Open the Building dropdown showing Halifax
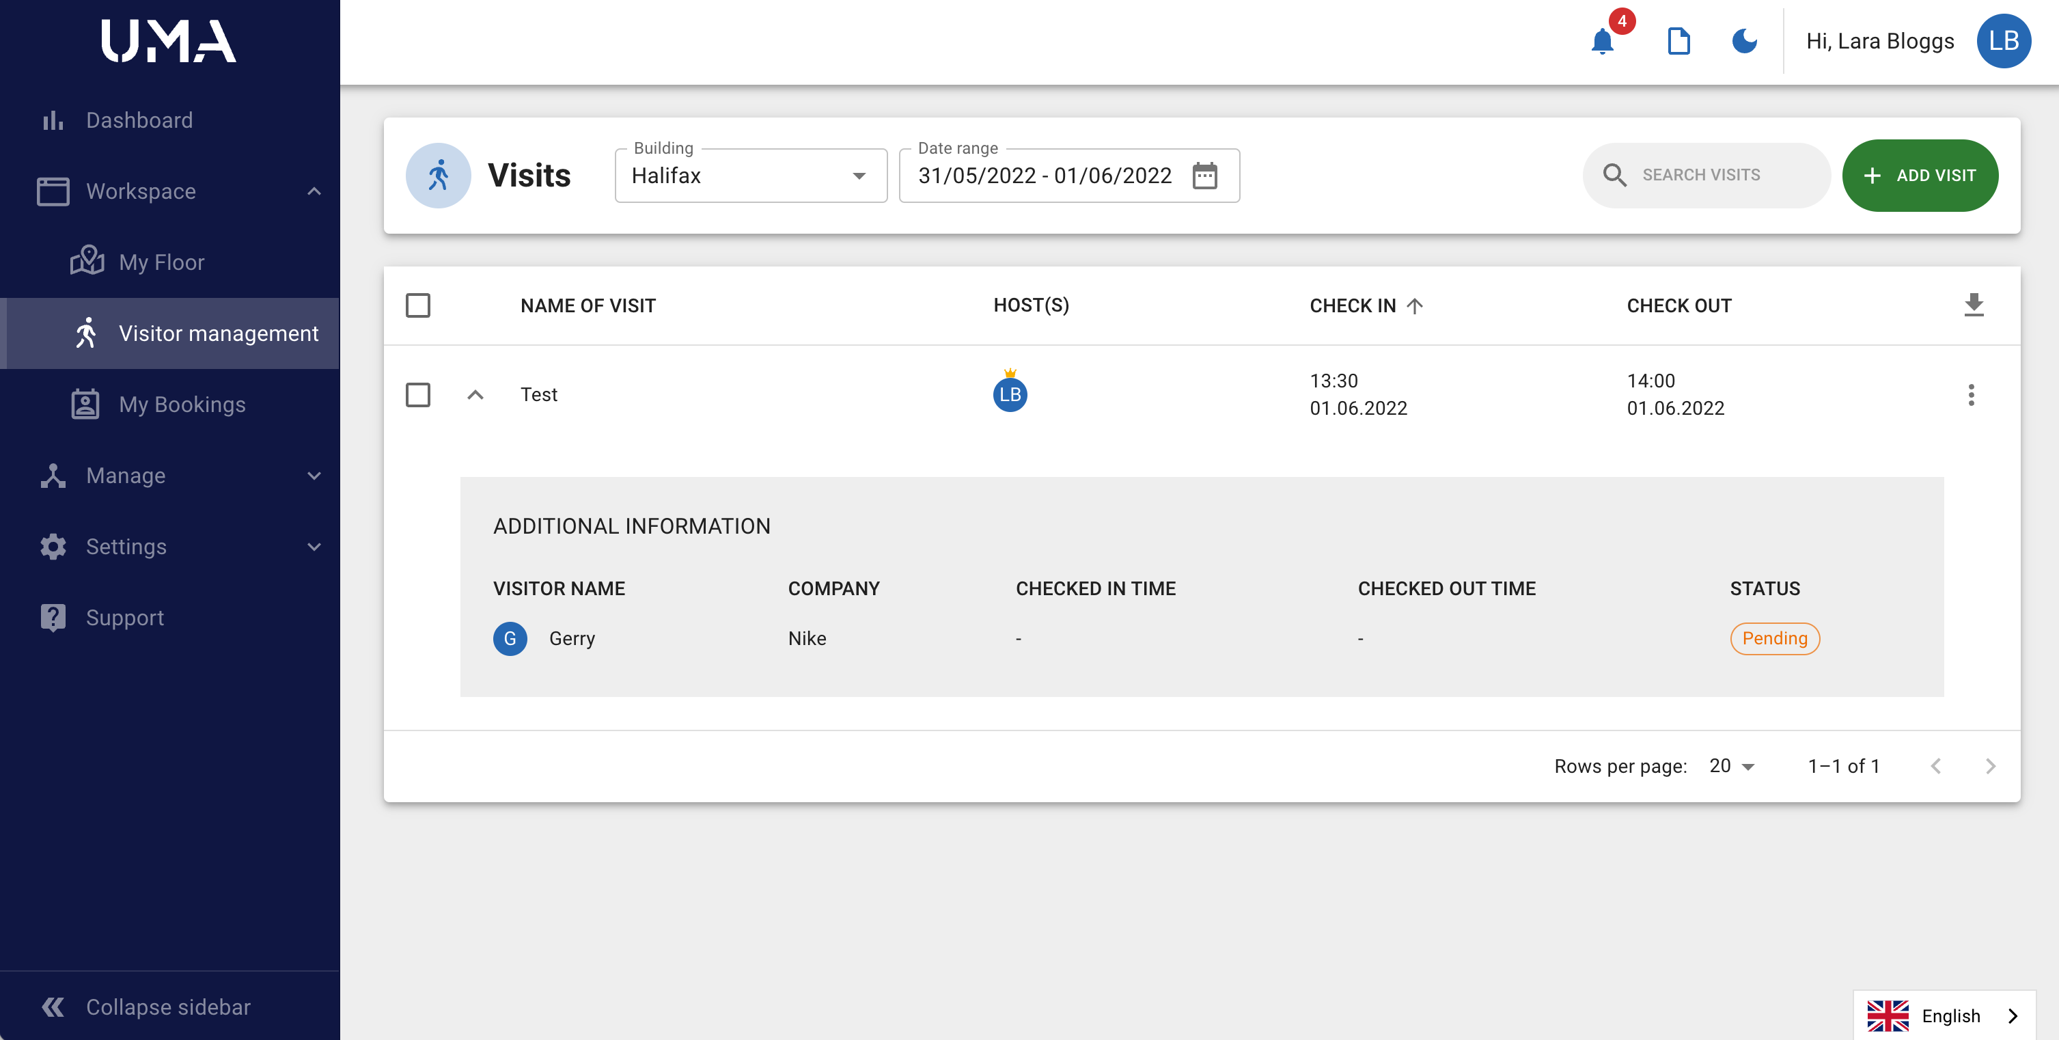 coord(749,176)
